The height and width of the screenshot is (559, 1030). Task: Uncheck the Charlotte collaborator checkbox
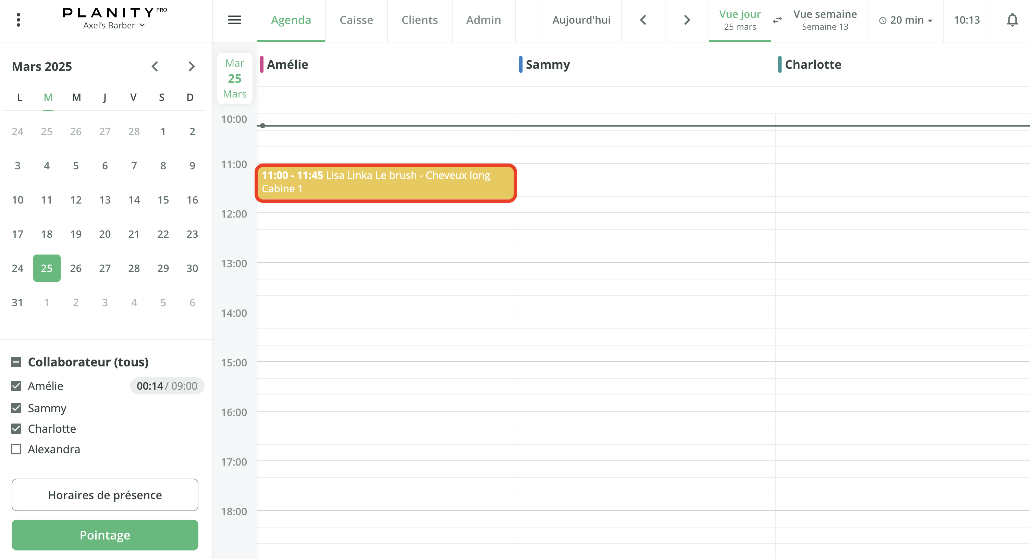click(16, 429)
